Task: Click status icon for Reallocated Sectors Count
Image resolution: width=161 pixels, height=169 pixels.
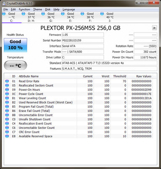Action: click(7, 85)
